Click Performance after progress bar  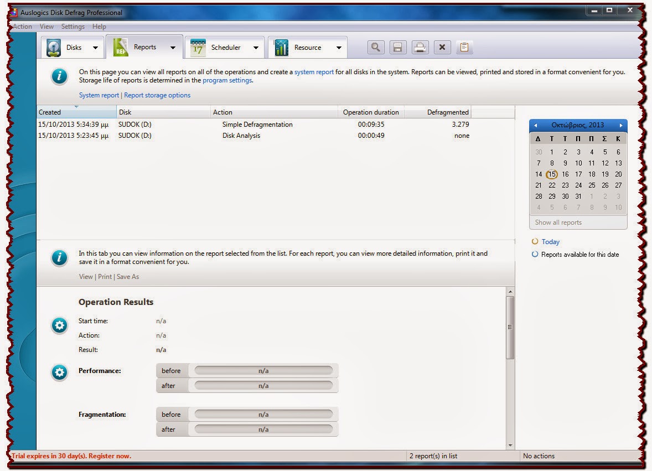click(x=263, y=386)
